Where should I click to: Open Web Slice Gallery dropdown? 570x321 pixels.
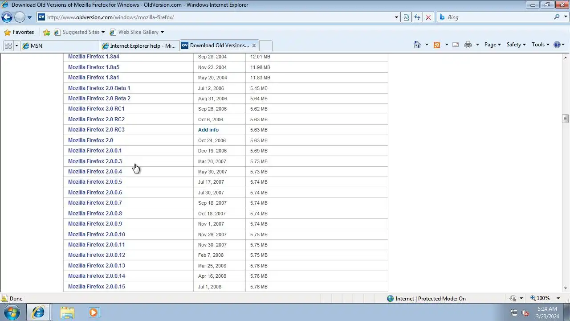click(137, 32)
